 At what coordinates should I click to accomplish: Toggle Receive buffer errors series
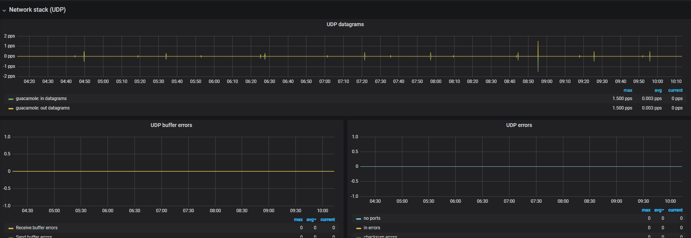point(37,228)
